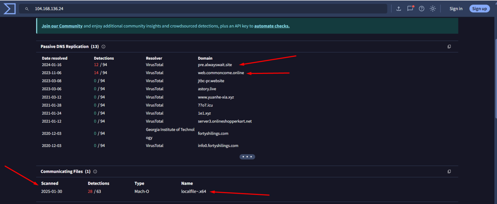497x204 pixels.
Task: Click the info icon beside Passive DNS Replication
Action: (103, 46)
